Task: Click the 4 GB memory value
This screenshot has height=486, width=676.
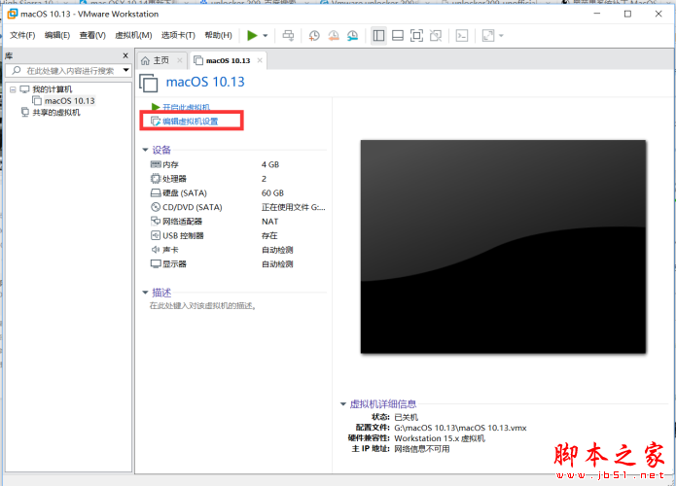Action: tap(270, 164)
